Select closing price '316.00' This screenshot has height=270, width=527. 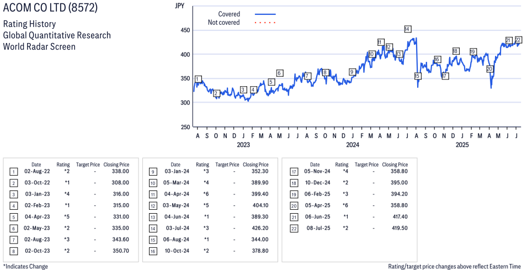pyautogui.click(x=121, y=194)
